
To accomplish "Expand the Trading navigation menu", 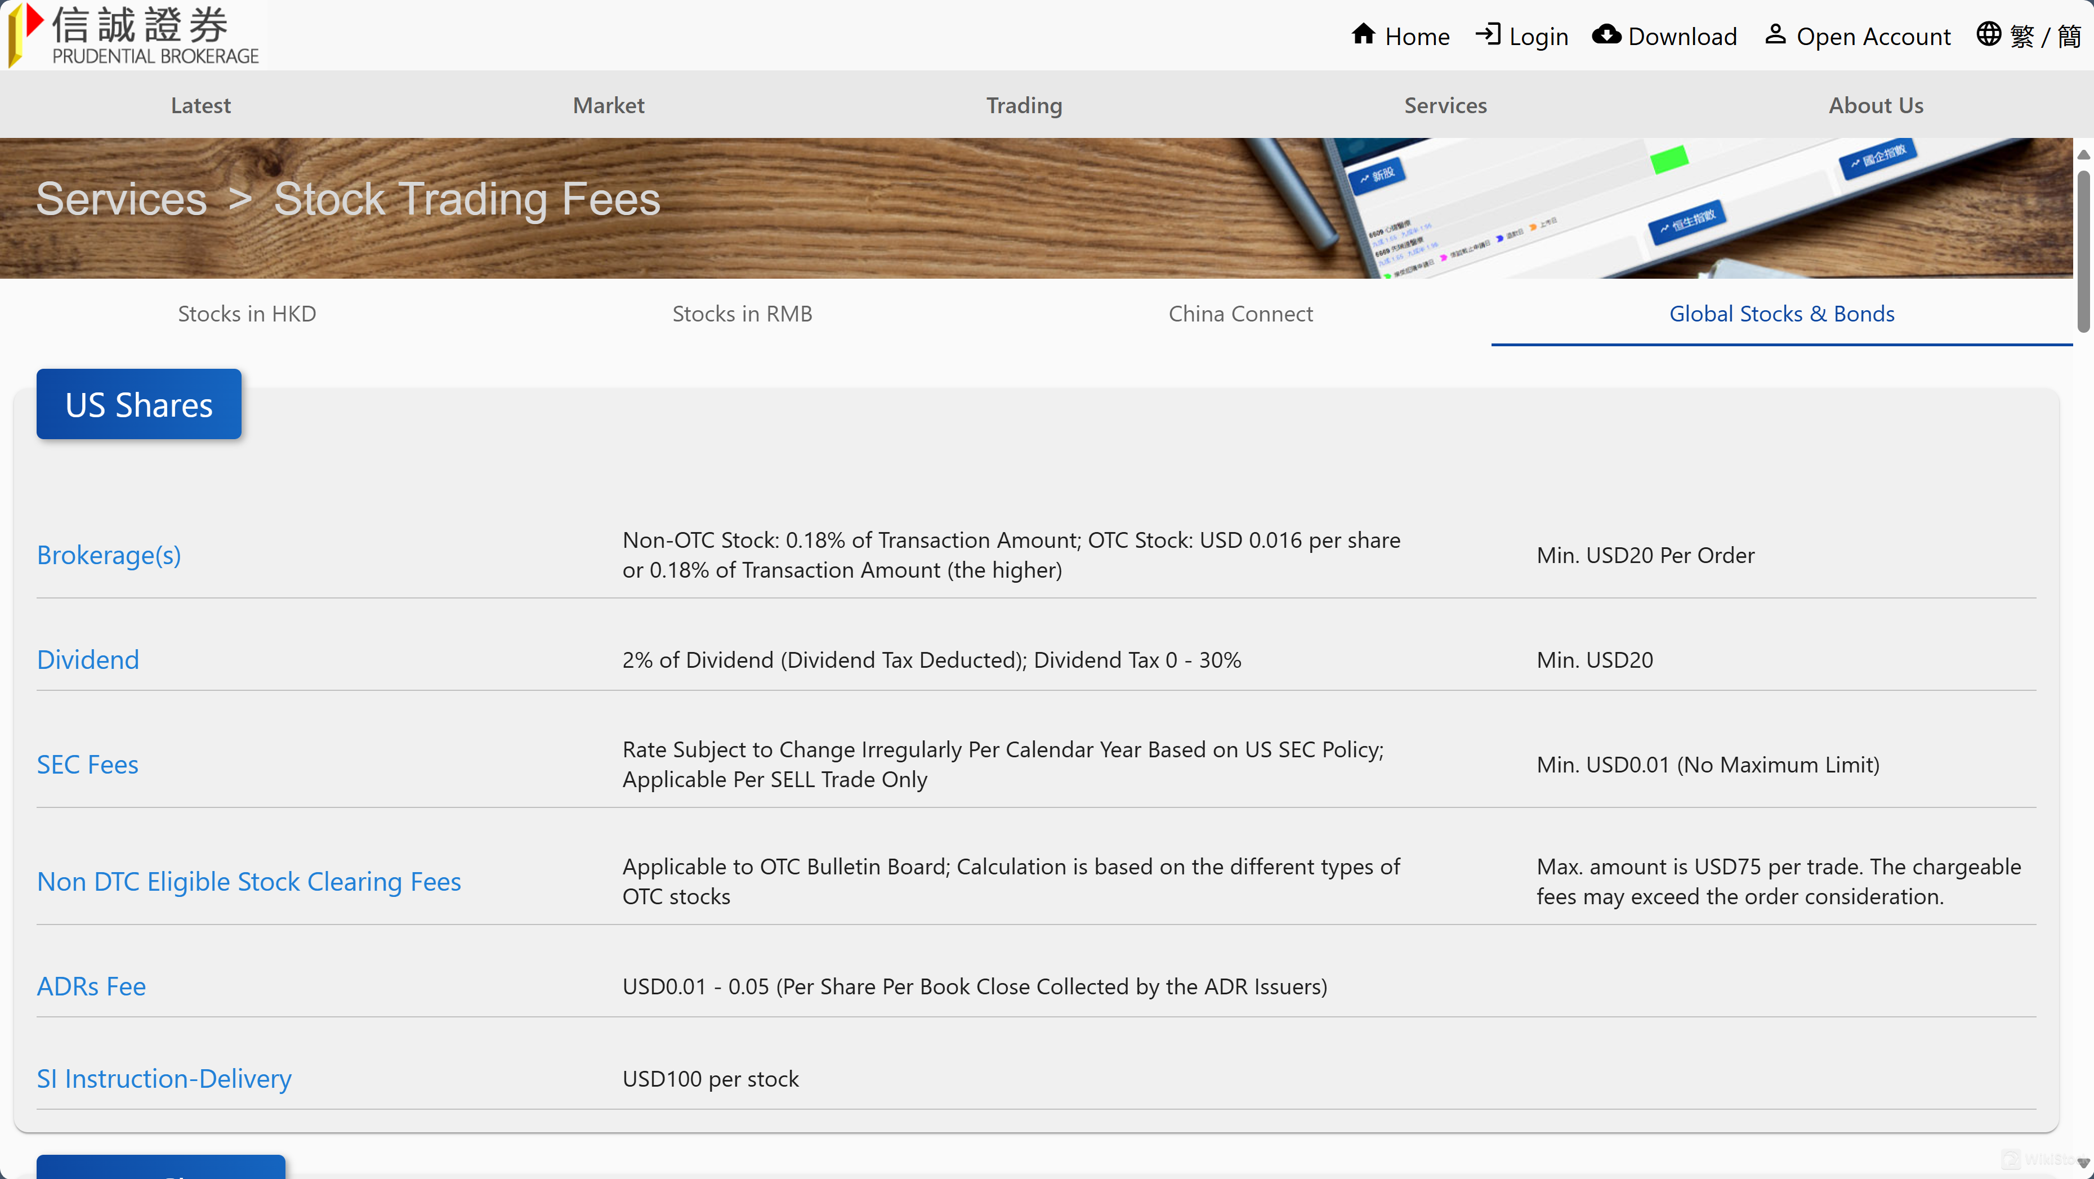I will pyautogui.click(x=1024, y=105).
